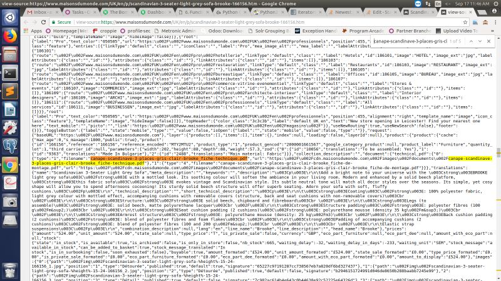Open the Chrome menu three dots
The image size is (501, 281).
pos(495,22)
